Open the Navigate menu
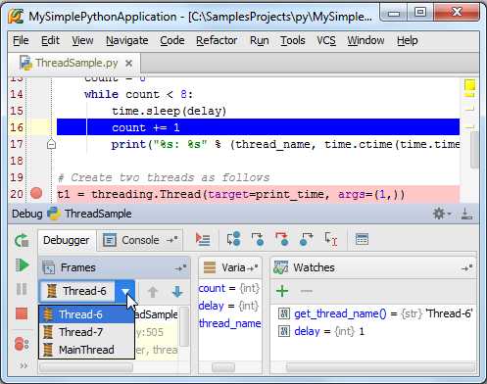This screenshot has height=384, width=487. [x=127, y=40]
